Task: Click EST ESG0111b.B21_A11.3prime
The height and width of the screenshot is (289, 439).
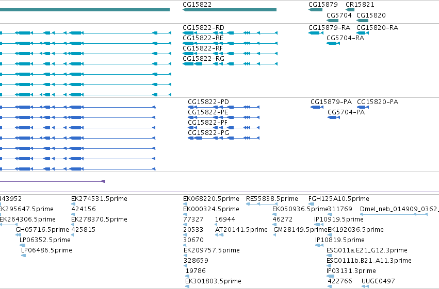Action: coord(369,261)
